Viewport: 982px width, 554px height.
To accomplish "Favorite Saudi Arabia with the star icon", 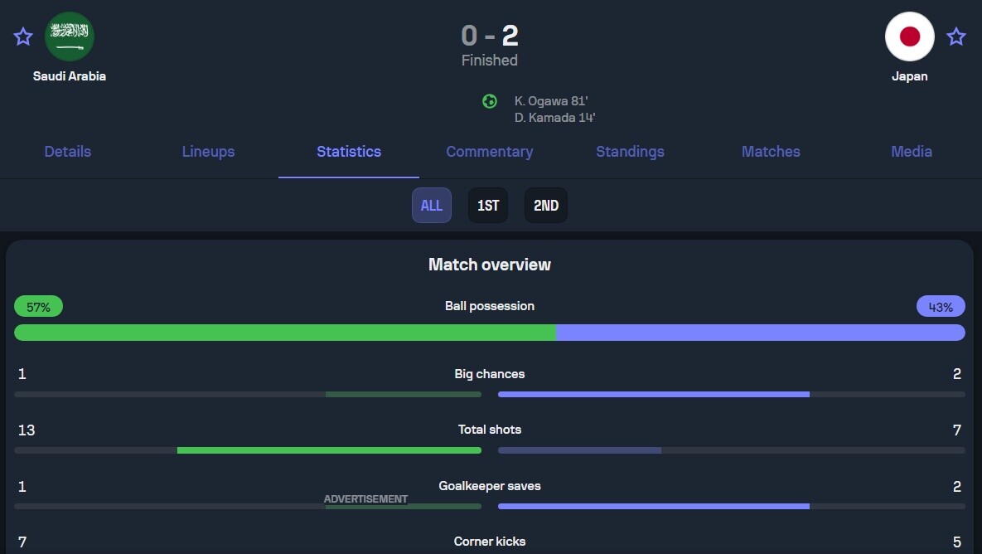I will [x=23, y=36].
